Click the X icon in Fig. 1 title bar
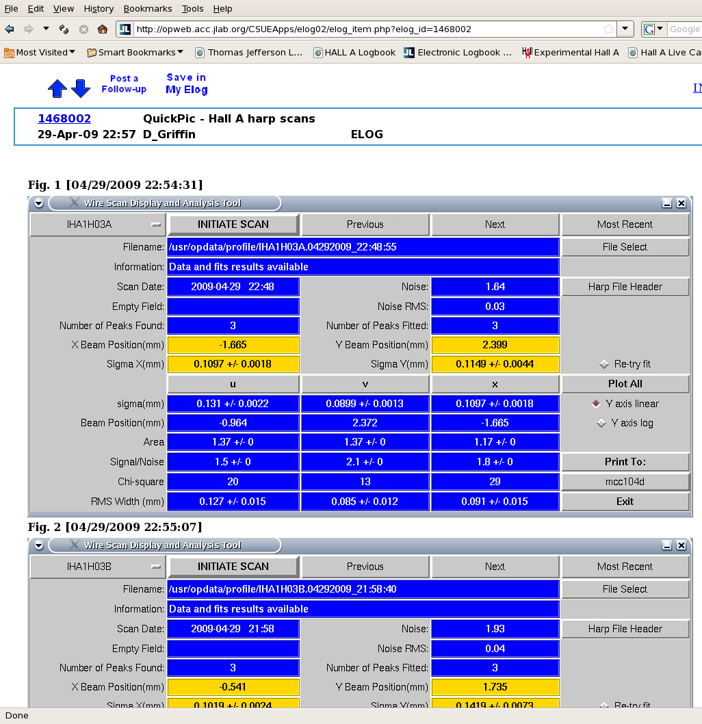The width and height of the screenshot is (702, 724). point(74,203)
